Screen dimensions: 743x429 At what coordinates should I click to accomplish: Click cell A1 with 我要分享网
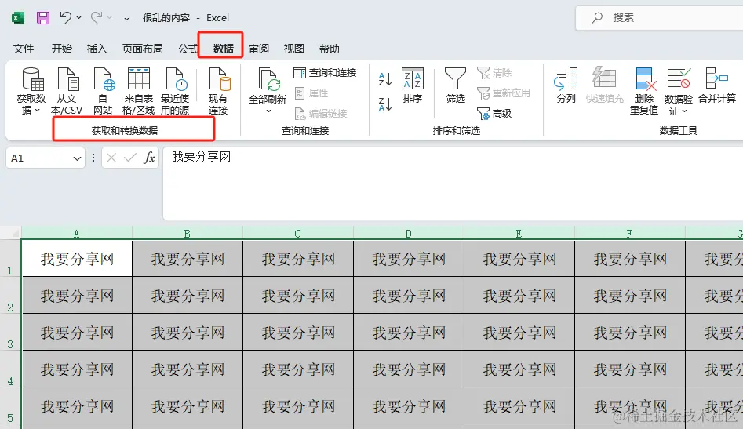[x=77, y=259]
